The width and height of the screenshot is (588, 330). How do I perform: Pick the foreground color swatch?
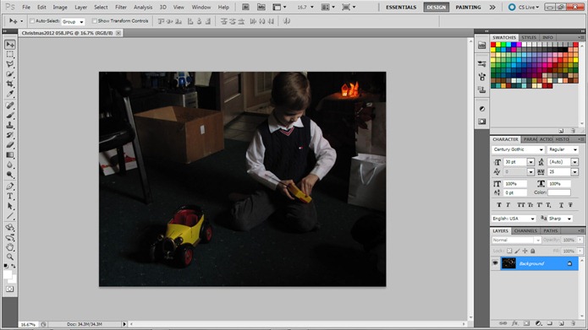[8, 274]
